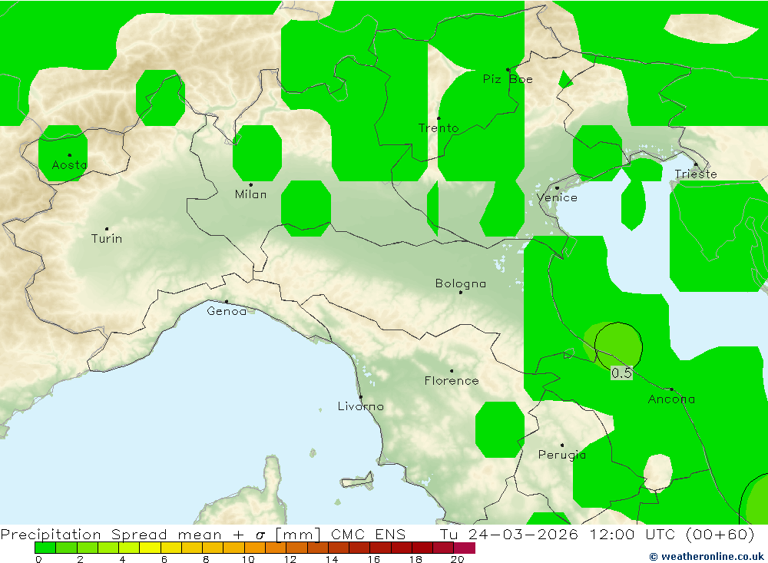This screenshot has width=768, height=563.
Task: Click the yellow legend swatch near 5
Action: click(150, 548)
